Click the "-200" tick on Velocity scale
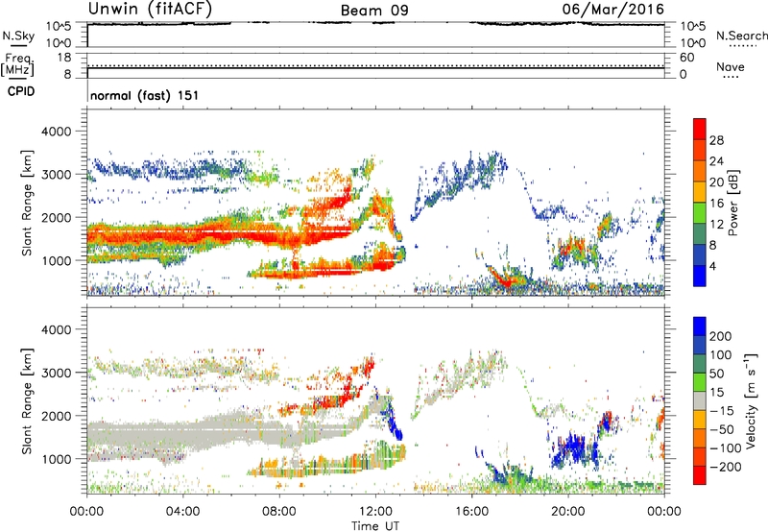The height and width of the screenshot is (532, 768). (728, 467)
